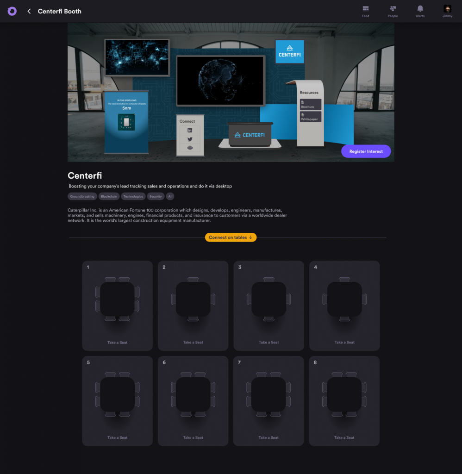This screenshot has width=462, height=474.
Task: Take a seat at table 4
Action: (x=344, y=342)
